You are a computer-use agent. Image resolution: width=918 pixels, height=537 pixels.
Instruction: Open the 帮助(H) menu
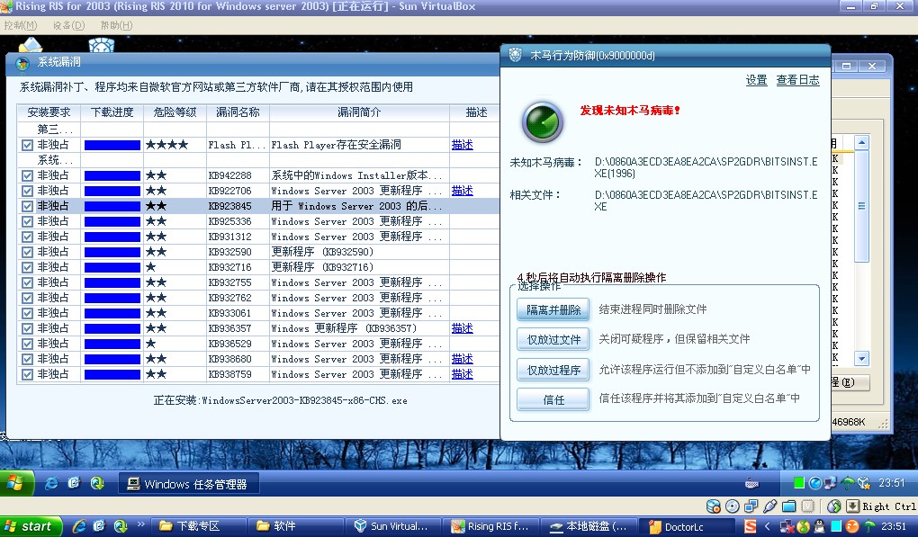(116, 25)
